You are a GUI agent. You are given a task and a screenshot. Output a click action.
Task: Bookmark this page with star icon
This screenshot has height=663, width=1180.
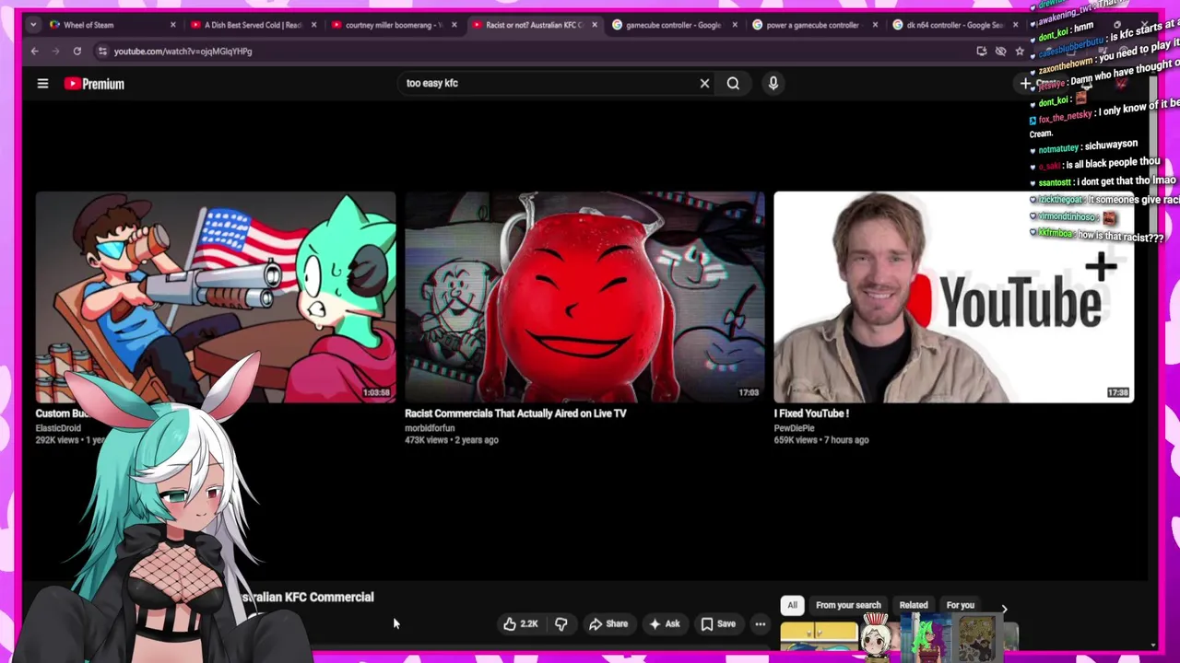pyautogui.click(x=1020, y=52)
